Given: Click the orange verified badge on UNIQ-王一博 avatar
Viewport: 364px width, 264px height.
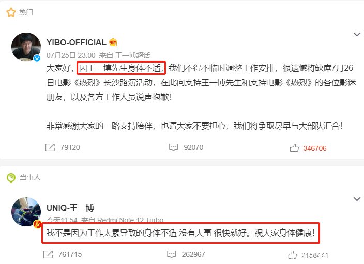Looking at the screenshot, I should (x=37, y=224).
